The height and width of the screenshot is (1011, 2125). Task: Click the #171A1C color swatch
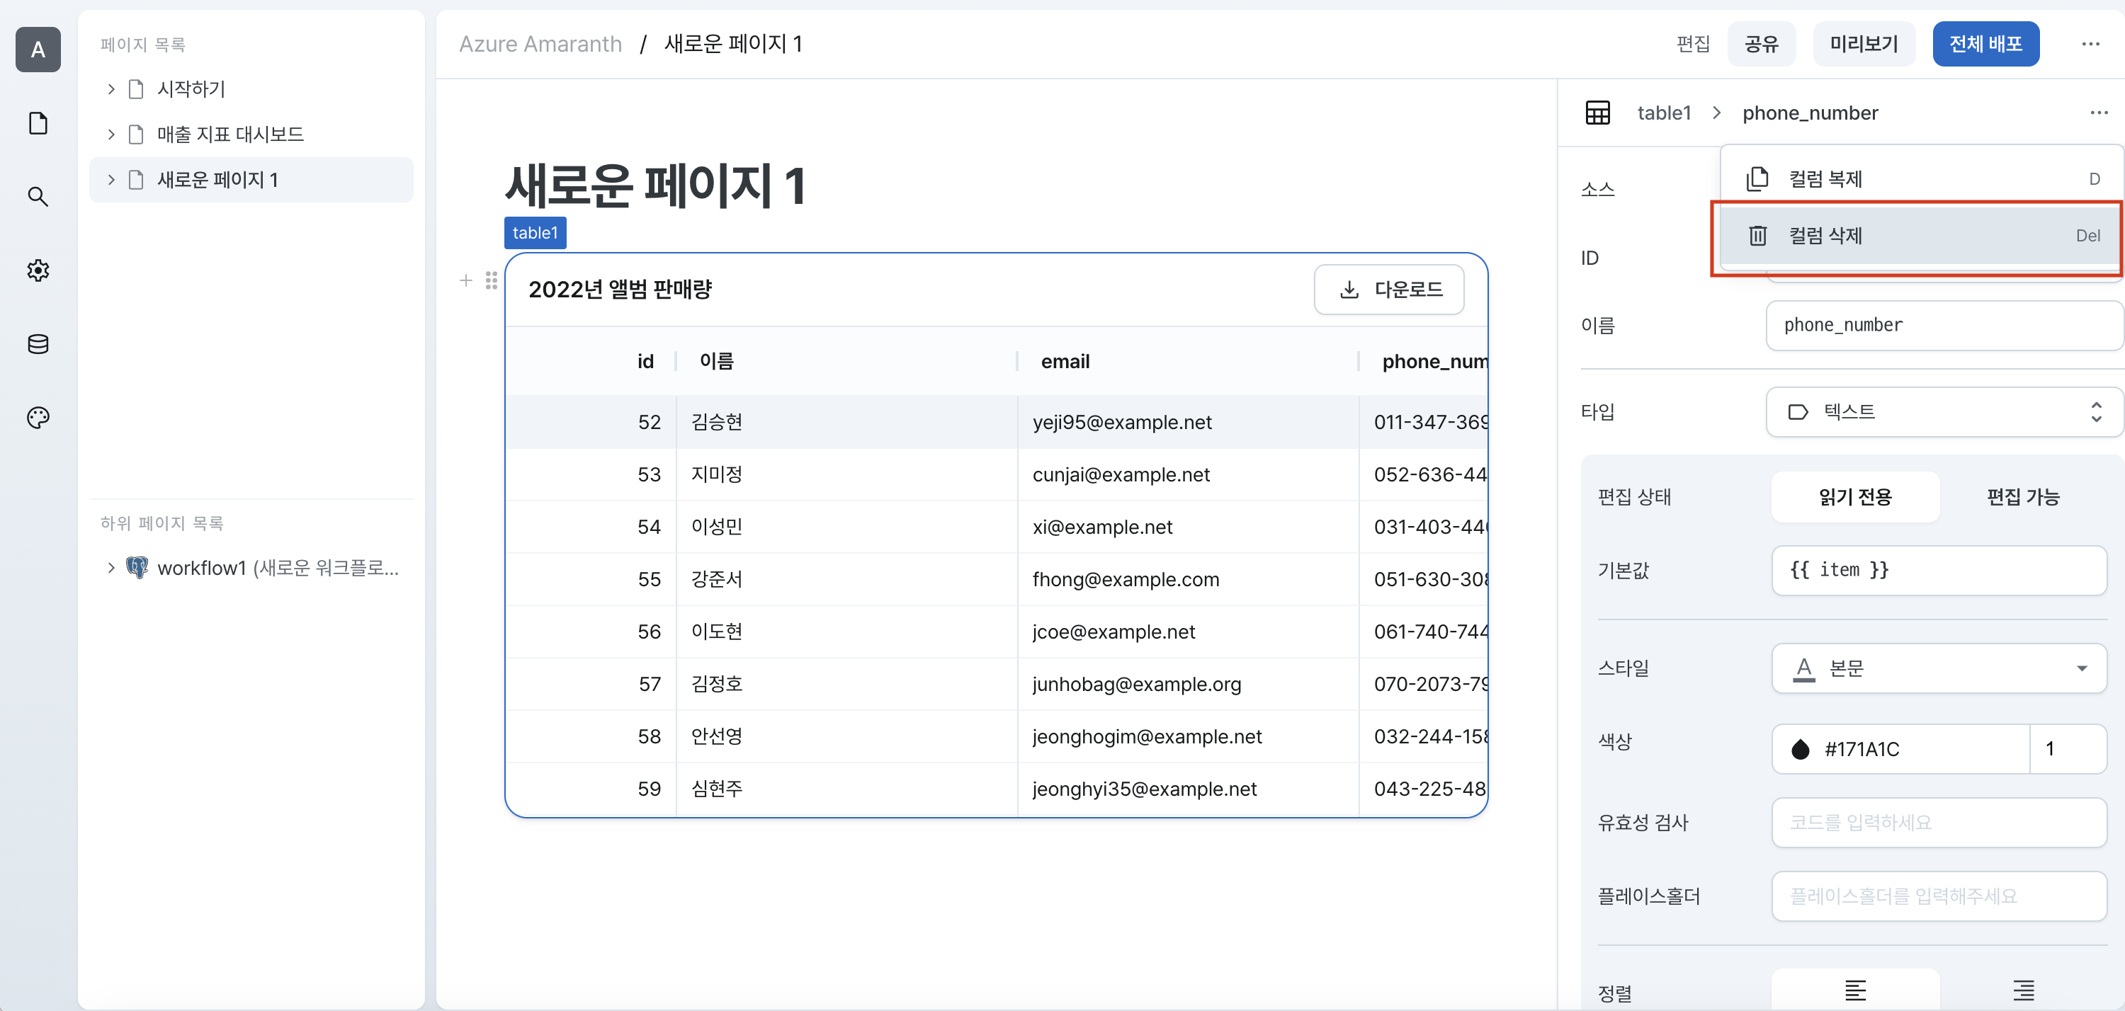(1801, 749)
